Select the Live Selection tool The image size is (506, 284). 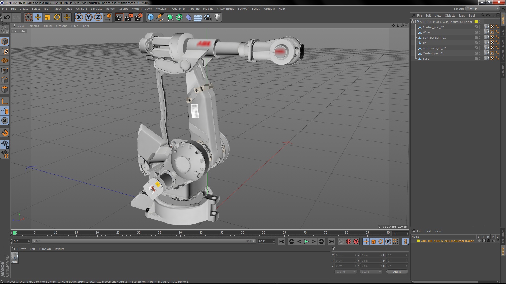(28, 17)
